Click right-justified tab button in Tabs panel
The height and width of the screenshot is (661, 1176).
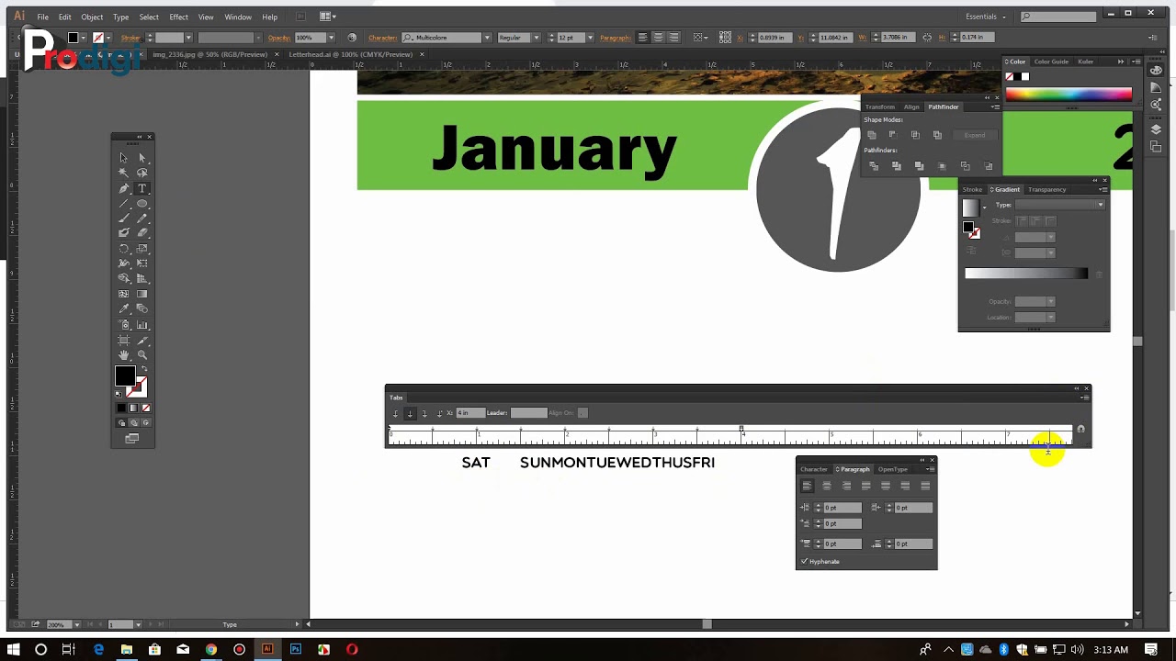coord(424,413)
